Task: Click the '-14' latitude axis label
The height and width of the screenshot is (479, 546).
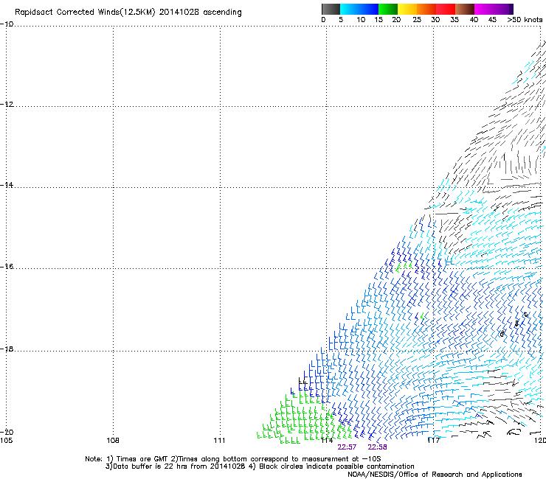Action: pos(7,185)
